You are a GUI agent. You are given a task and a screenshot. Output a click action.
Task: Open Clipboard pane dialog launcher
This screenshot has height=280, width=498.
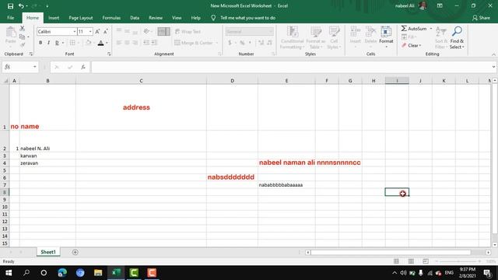(x=31, y=54)
